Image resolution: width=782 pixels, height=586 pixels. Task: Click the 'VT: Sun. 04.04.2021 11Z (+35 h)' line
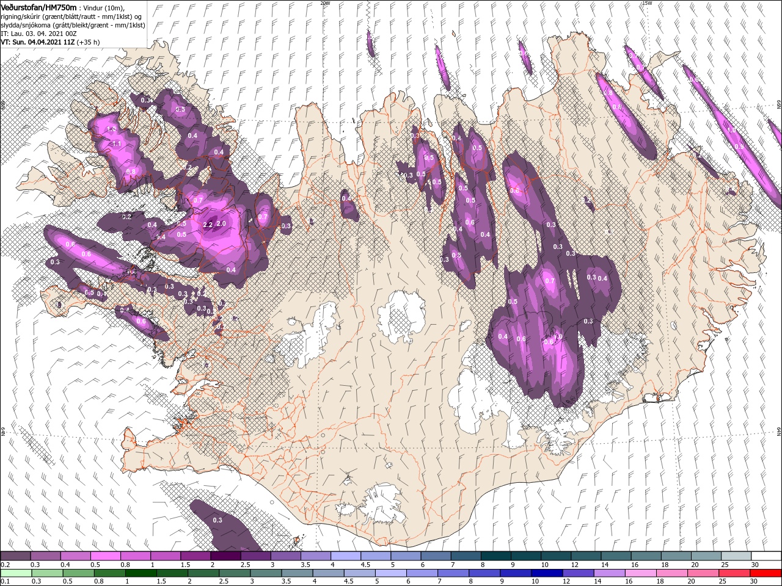point(50,42)
